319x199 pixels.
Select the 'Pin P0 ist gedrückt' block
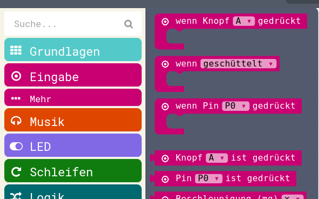(223, 178)
